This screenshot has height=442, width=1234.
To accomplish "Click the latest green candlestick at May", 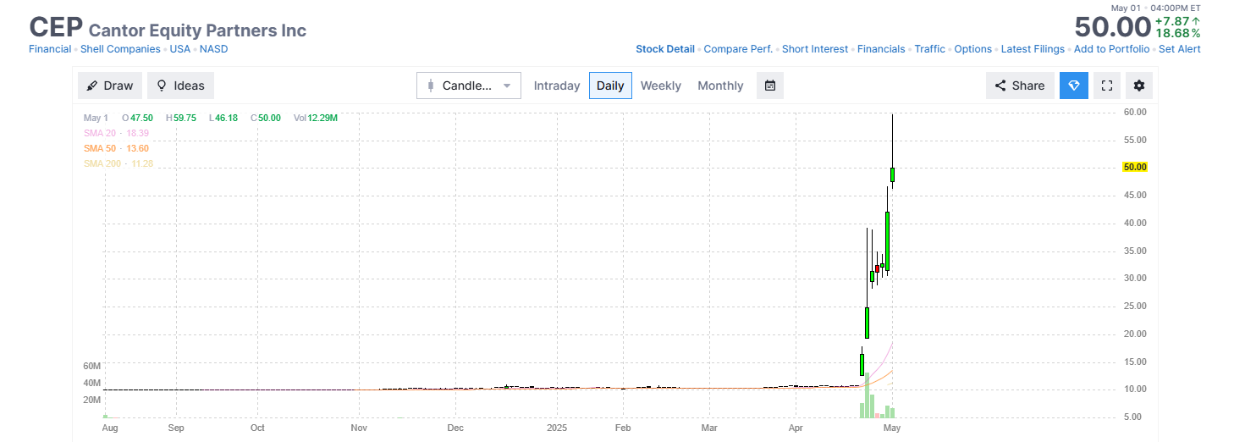I will [892, 174].
